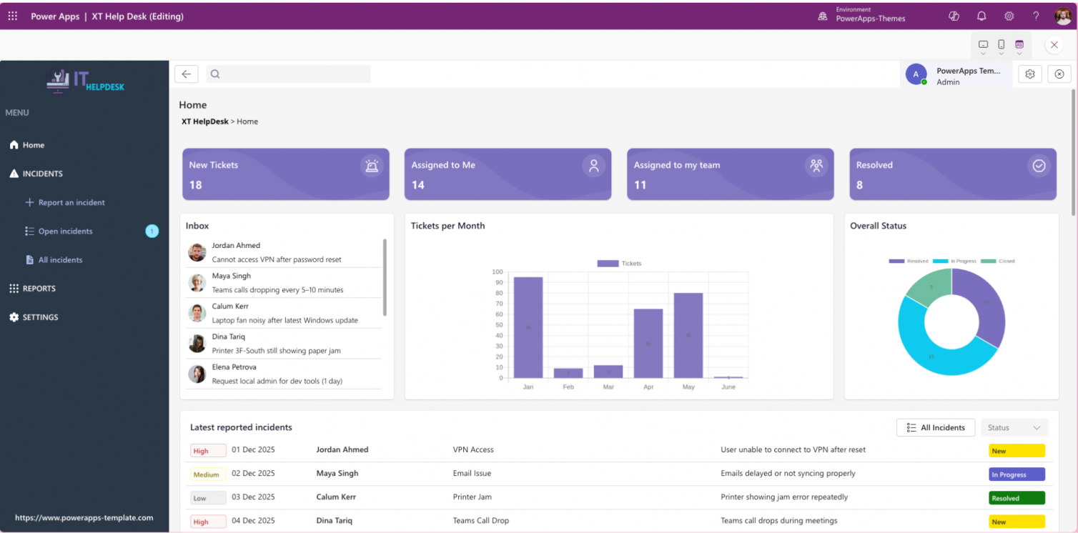Open Power Apps notifications bell
The width and height of the screenshot is (1078, 533).
click(x=981, y=15)
